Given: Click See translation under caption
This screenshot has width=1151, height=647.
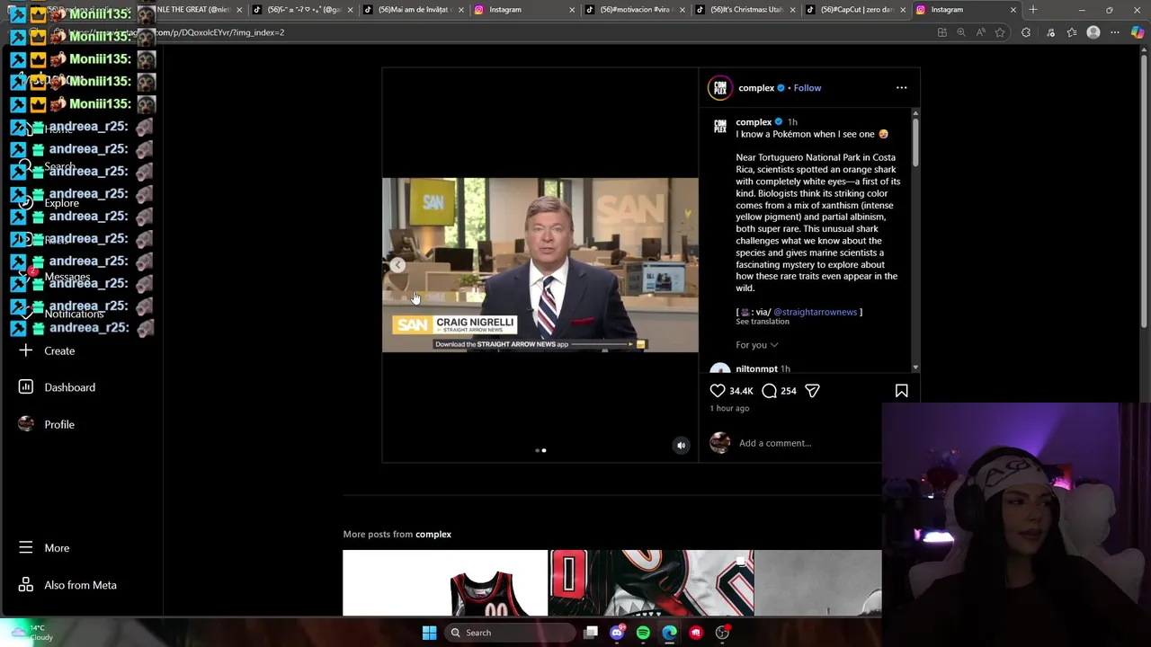Looking at the screenshot, I should pos(763,322).
